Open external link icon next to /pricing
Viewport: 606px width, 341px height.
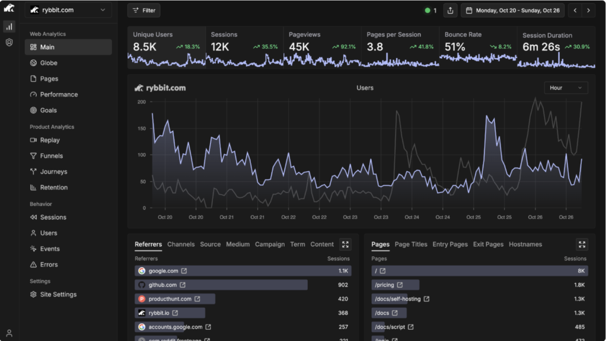(400, 285)
